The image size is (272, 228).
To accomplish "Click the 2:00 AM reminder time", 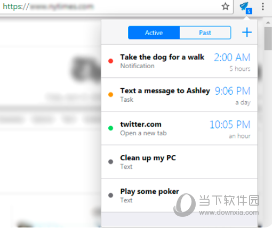I will (232, 58).
